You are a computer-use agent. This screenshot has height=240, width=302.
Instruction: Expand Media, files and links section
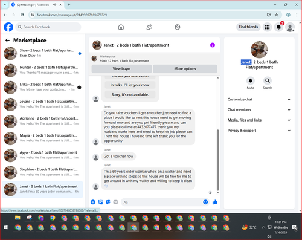pyautogui.click(x=259, y=120)
